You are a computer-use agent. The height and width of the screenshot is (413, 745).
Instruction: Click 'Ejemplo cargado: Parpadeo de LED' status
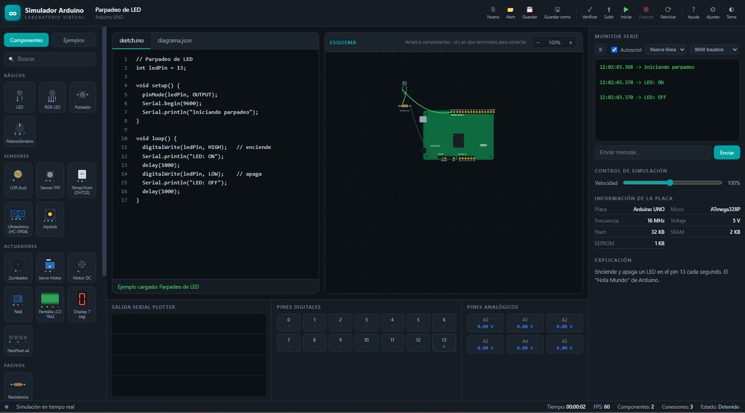click(x=158, y=287)
